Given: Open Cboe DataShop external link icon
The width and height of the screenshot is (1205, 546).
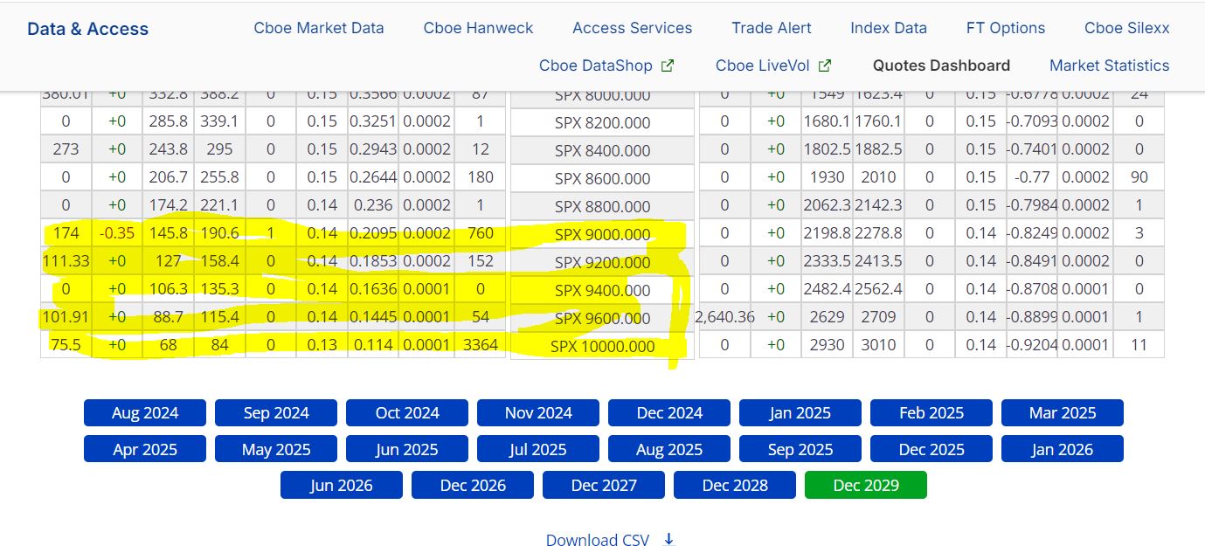Looking at the screenshot, I should [668, 66].
